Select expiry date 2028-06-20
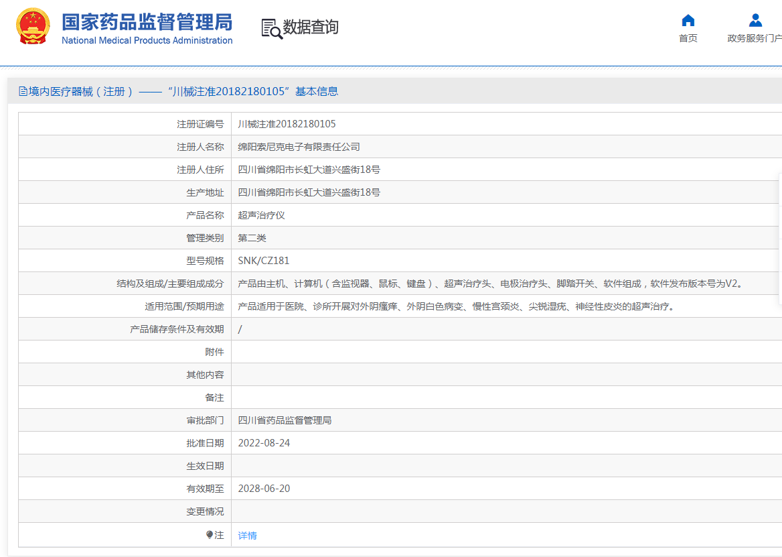The width and height of the screenshot is (782, 557). pos(264,489)
